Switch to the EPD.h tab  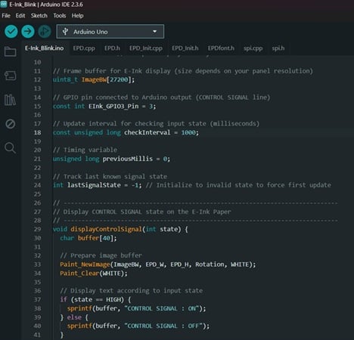112,48
